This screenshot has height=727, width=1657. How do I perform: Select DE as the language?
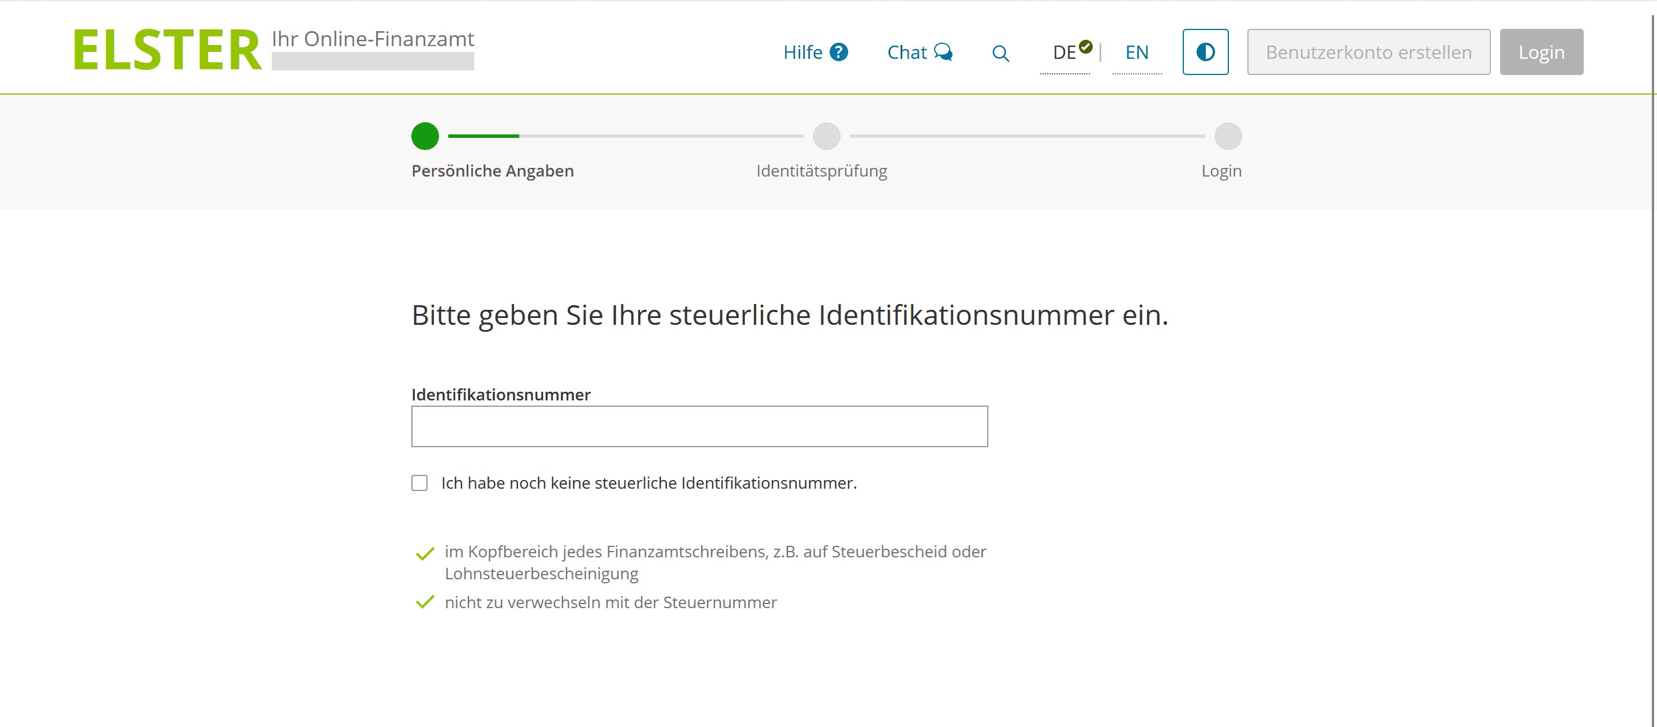pyautogui.click(x=1064, y=52)
